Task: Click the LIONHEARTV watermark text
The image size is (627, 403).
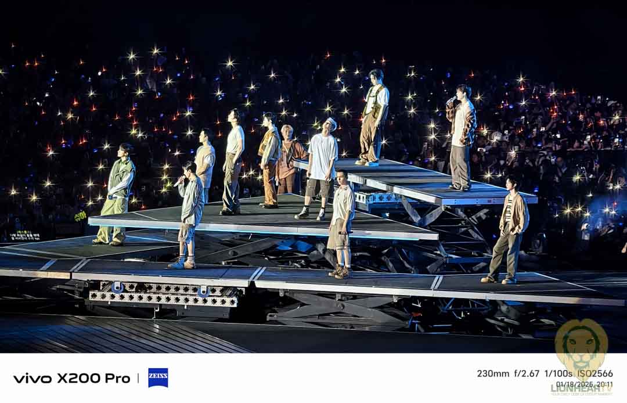Action: pos(581,388)
